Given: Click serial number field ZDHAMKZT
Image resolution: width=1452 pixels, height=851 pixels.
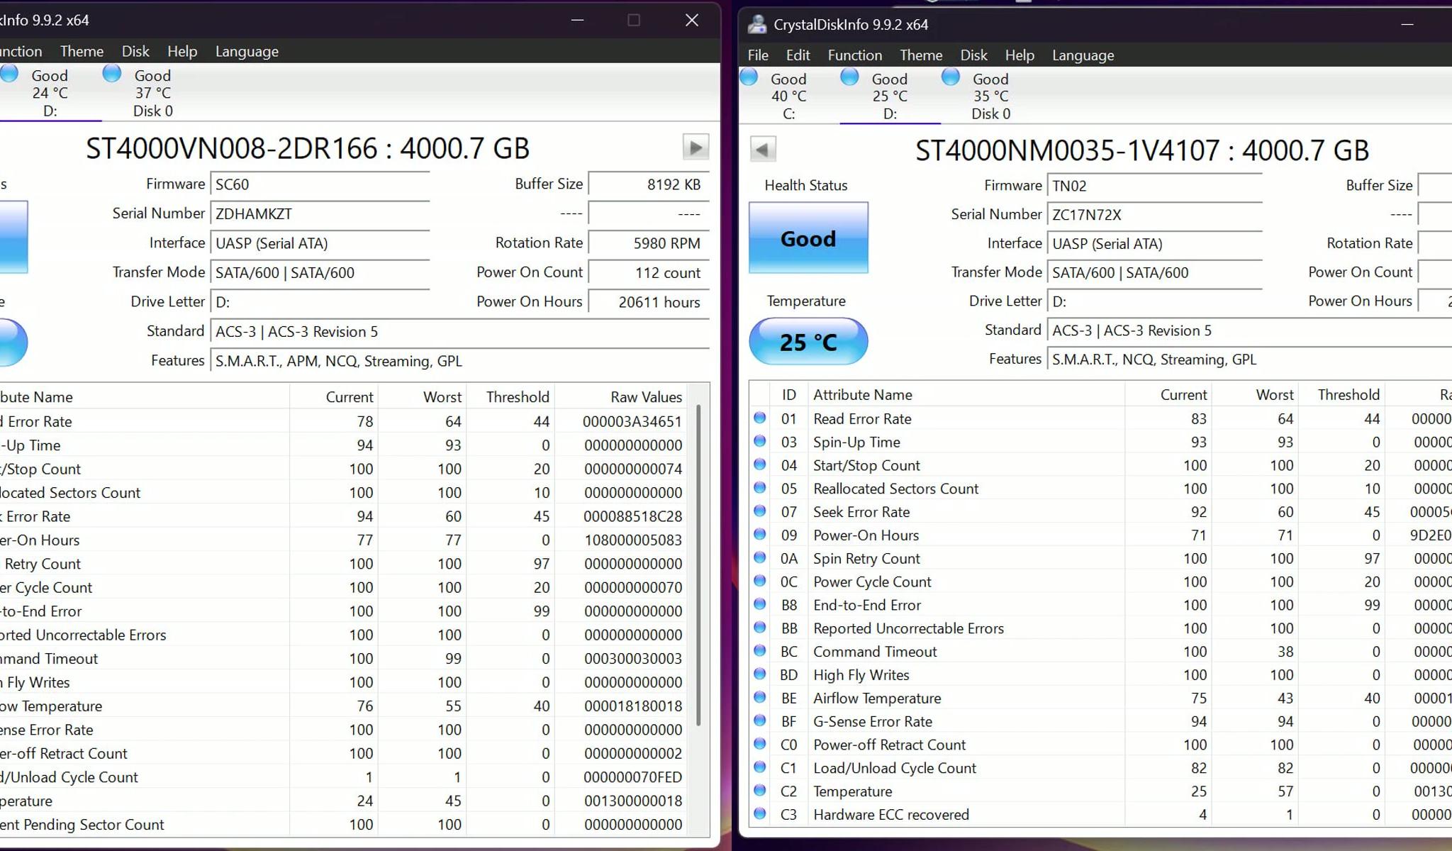Looking at the screenshot, I should [320, 214].
